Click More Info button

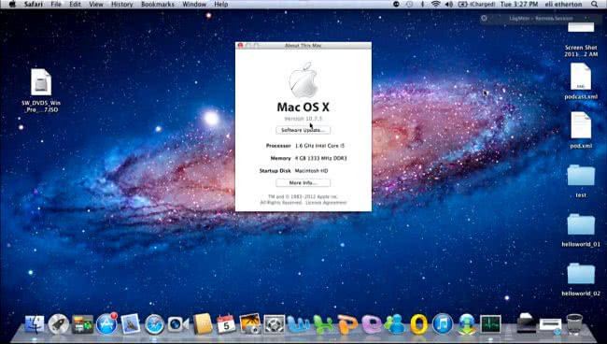click(303, 183)
